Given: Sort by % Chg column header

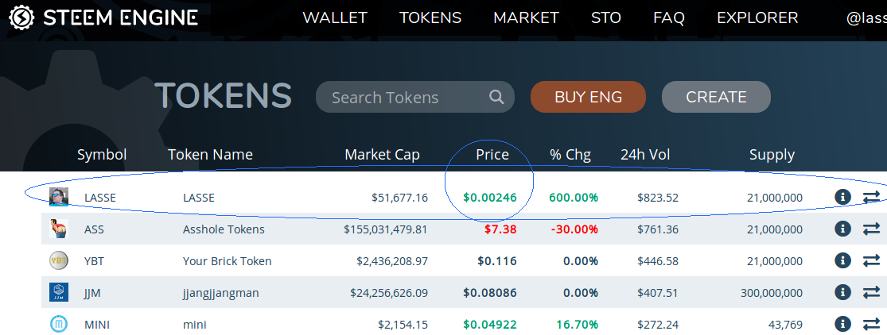Looking at the screenshot, I should point(570,154).
